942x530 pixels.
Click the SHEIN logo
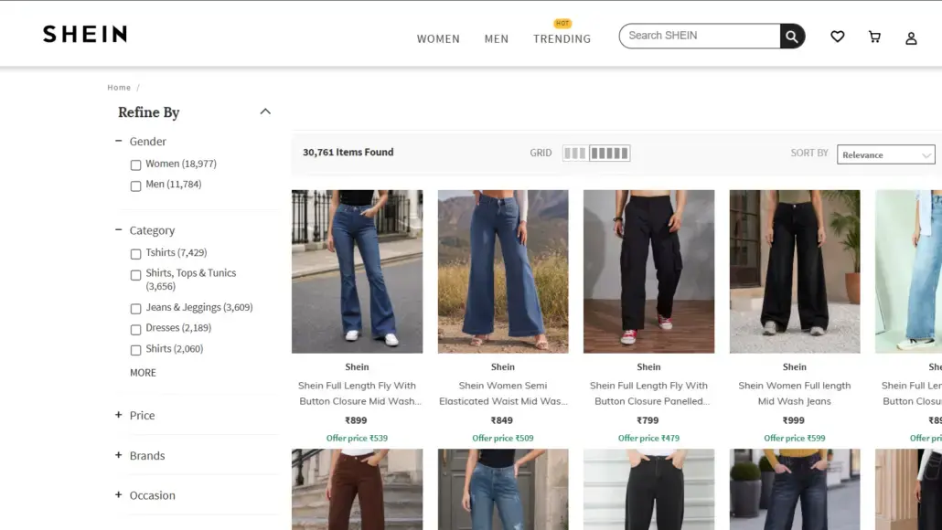coord(85,34)
